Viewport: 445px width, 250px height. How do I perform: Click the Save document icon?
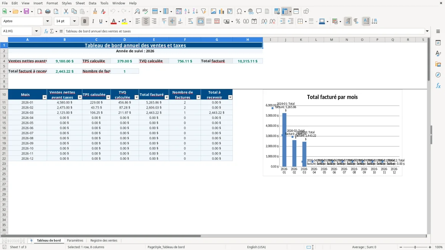point(26,11)
